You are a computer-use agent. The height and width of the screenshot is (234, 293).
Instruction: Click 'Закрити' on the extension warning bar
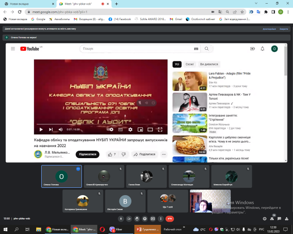tap(284, 29)
